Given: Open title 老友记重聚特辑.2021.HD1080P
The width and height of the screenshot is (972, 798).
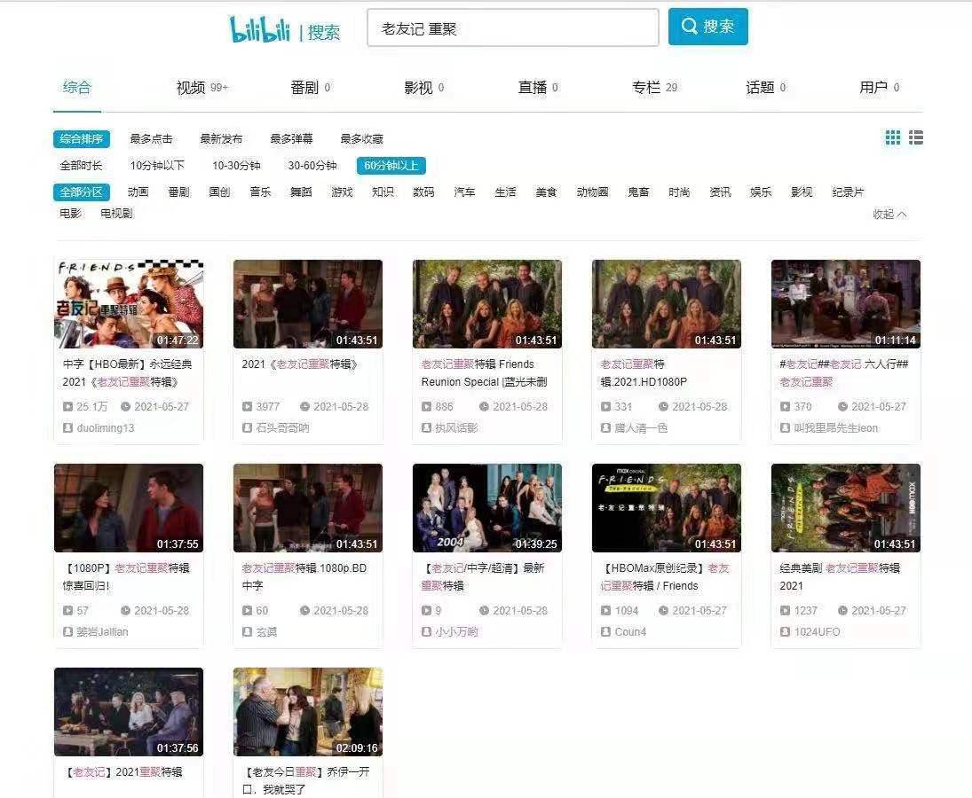Looking at the screenshot, I should tap(644, 372).
